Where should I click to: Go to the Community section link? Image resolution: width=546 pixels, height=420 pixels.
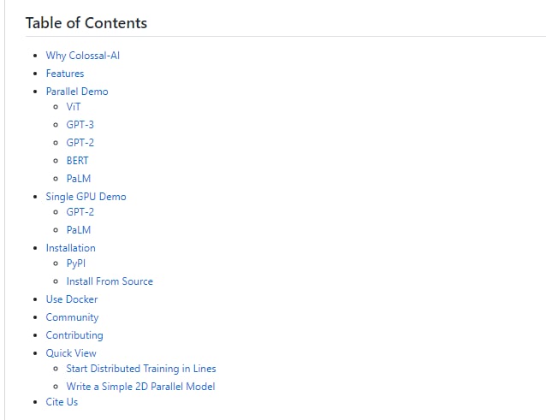72,317
